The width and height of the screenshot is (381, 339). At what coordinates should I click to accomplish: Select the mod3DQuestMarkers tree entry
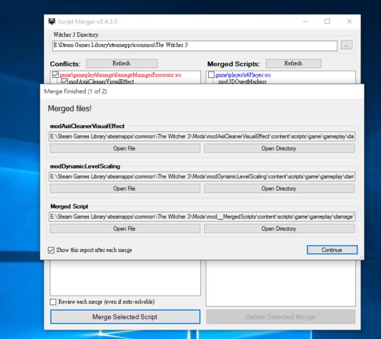[x=242, y=82]
